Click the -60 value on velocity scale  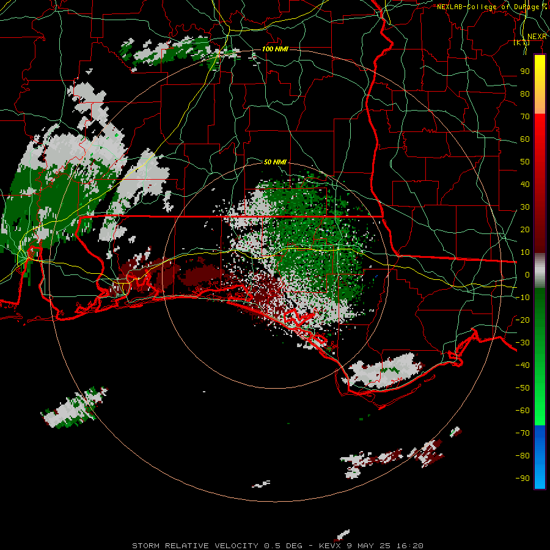522,411
